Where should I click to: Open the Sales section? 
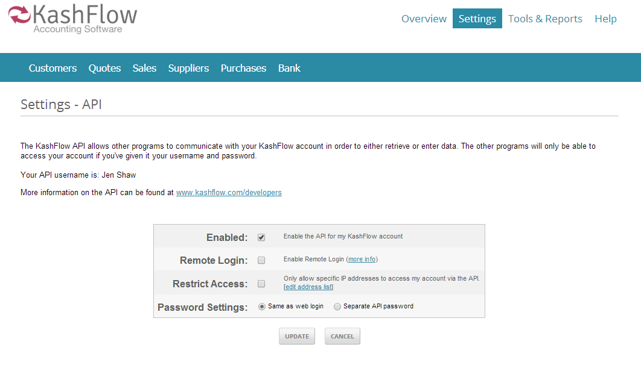(x=144, y=68)
